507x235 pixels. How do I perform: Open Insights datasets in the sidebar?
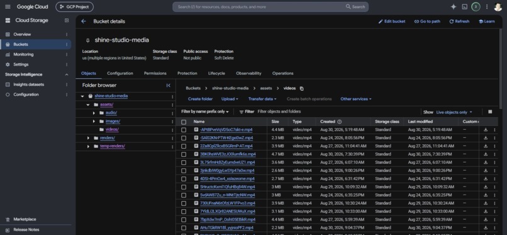28,84
